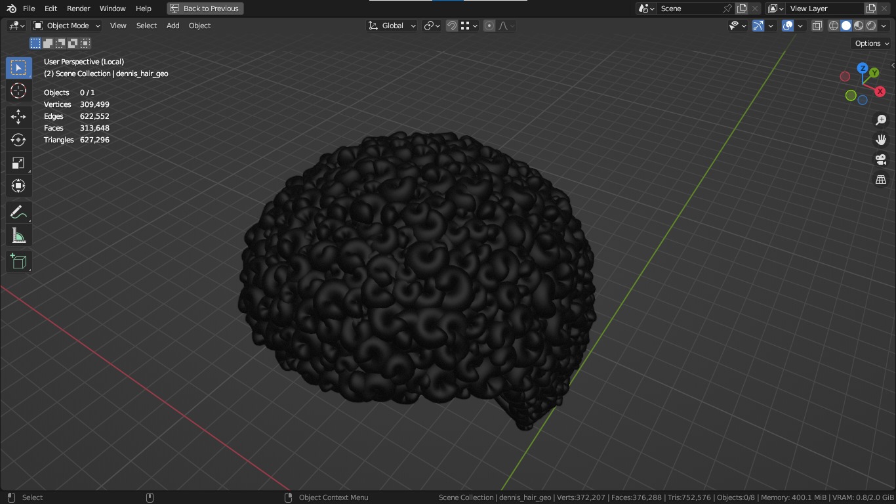Viewport: 896px width, 504px height.
Task: Click the green Y axis on gizmo
Action: [874, 73]
